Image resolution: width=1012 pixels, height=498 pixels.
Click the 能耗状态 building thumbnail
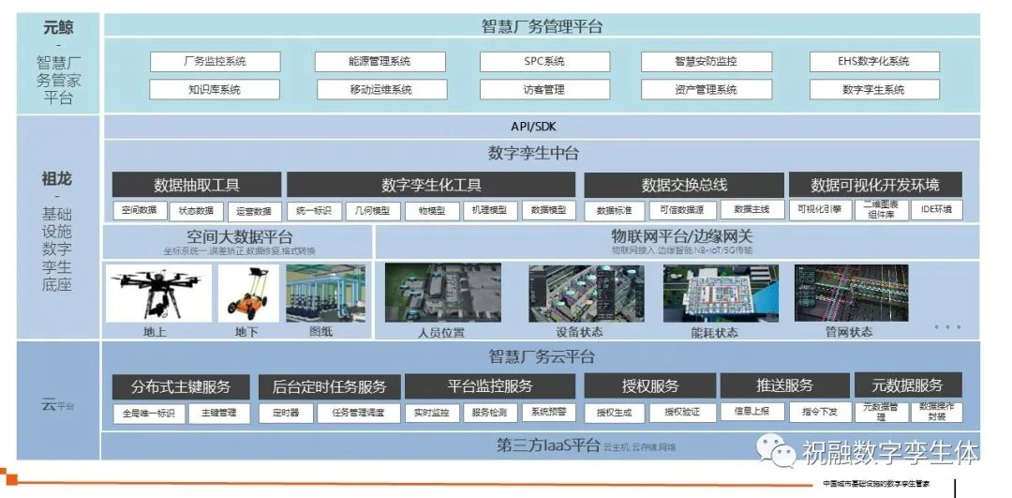[x=714, y=292]
